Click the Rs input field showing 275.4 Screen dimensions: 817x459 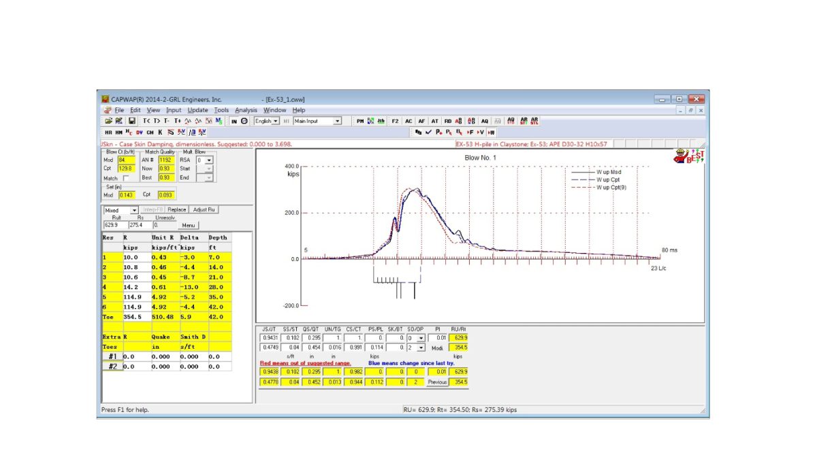point(140,225)
